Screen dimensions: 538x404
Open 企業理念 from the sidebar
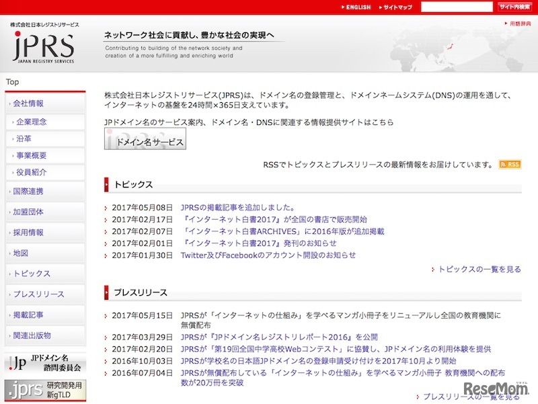click(30, 122)
